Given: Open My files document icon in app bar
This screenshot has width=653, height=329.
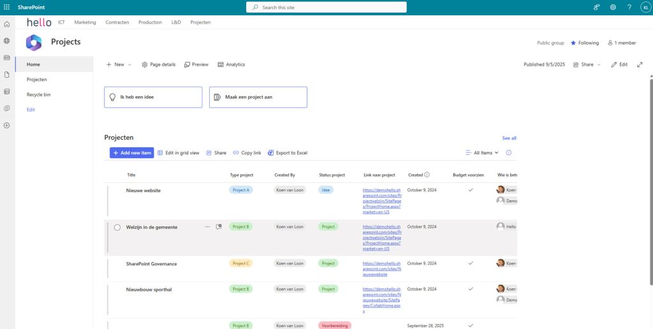Looking at the screenshot, I should pyautogui.click(x=6, y=75).
